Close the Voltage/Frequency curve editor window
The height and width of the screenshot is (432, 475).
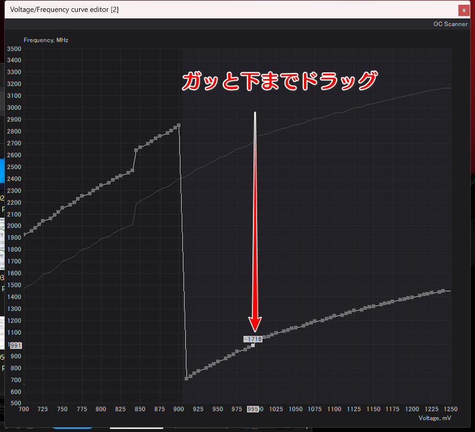[463, 10]
